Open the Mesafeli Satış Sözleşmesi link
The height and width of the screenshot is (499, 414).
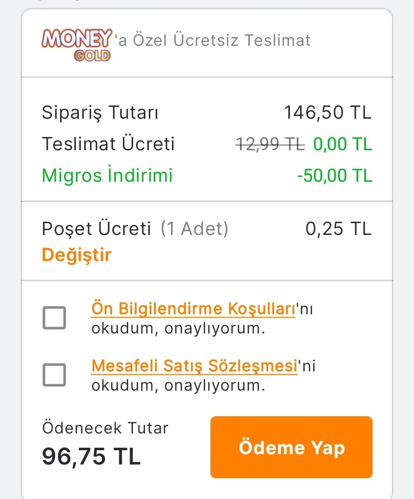pyautogui.click(x=195, y=366)
